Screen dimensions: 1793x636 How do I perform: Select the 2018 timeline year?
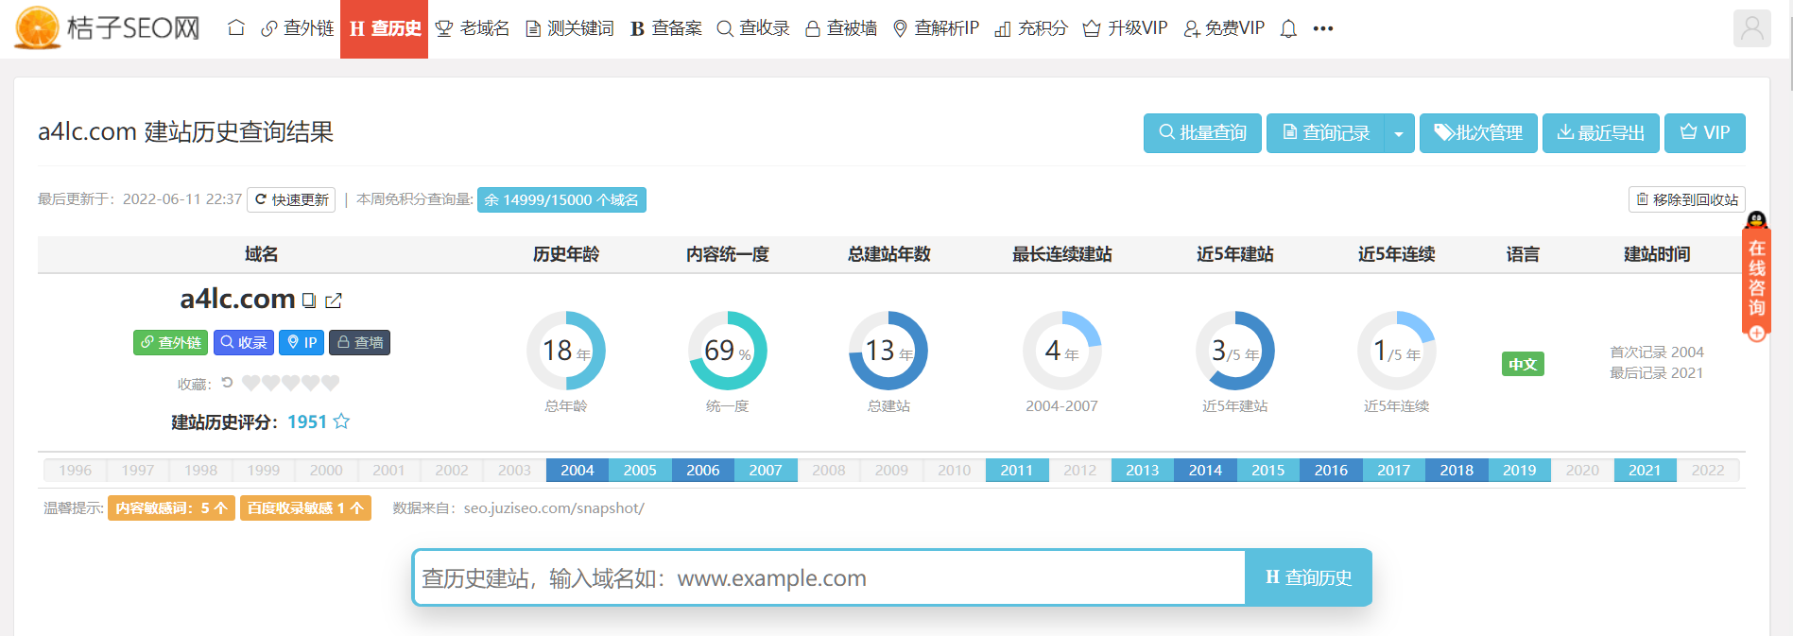click(x=1457, y=470)
